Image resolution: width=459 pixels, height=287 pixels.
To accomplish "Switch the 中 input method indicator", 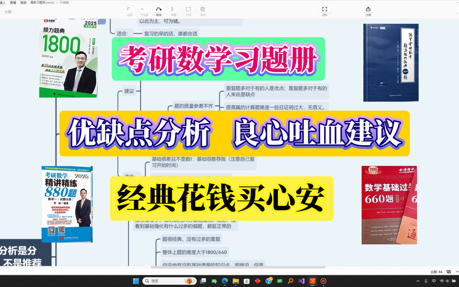I will (x=434, y=281).
